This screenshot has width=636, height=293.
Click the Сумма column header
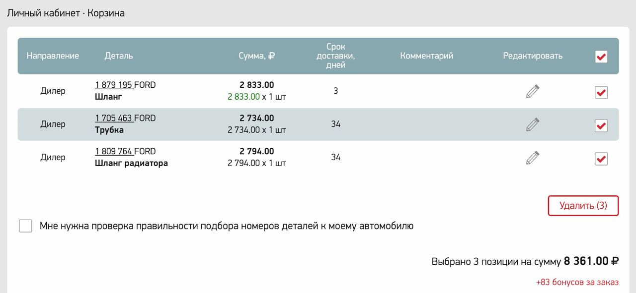[256, 56]
